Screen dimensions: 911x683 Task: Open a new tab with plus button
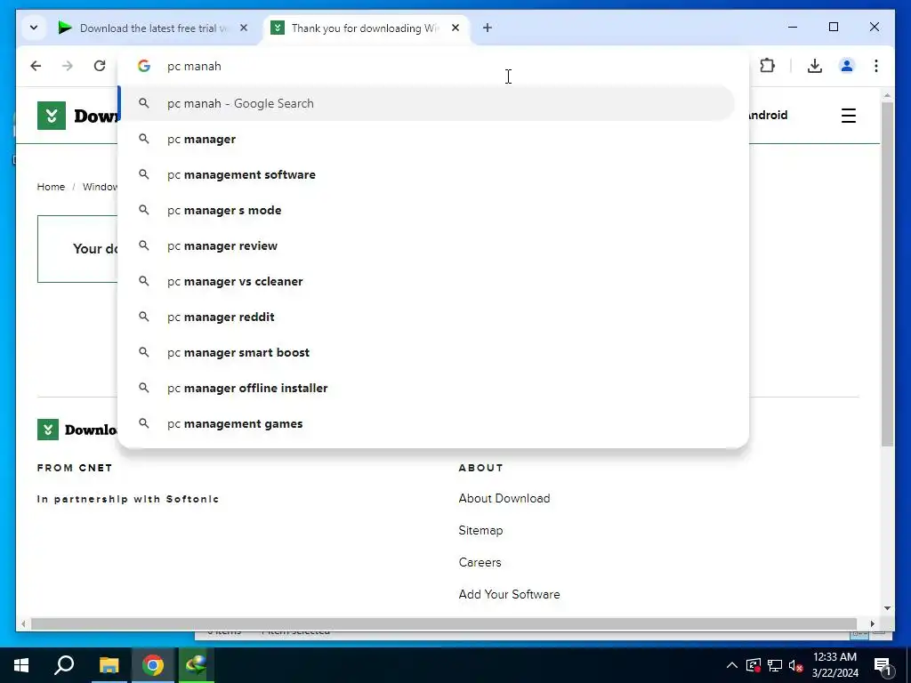[x=487, y=28]
